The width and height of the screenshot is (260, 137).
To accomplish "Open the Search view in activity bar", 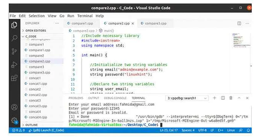I will tap(14, 38).
